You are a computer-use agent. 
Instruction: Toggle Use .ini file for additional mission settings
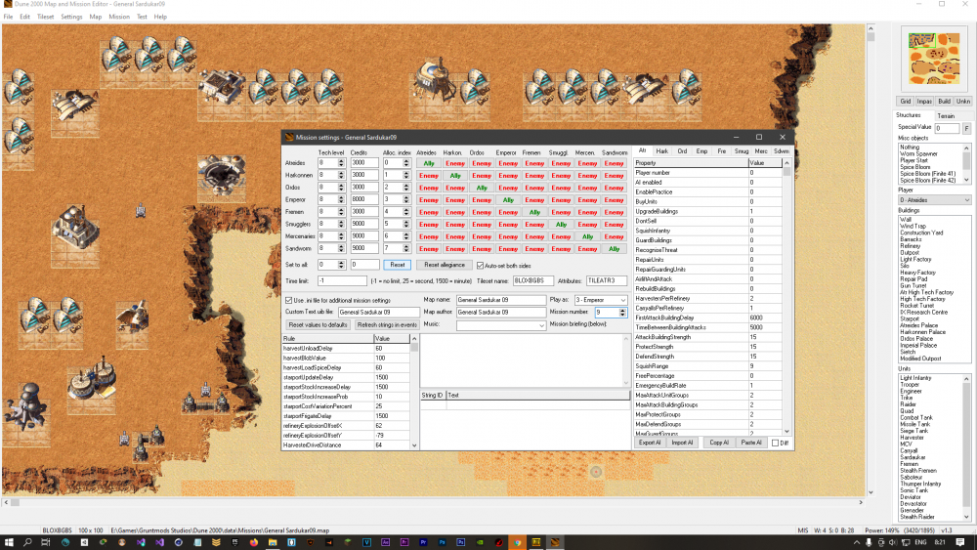coord(288,300)
